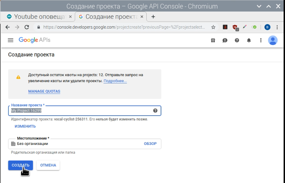The image size is (285, 183).
Task: Click the ОТМЕНА button
Action: click(48, 165)
